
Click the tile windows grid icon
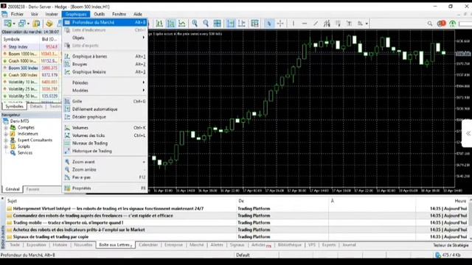217,24
